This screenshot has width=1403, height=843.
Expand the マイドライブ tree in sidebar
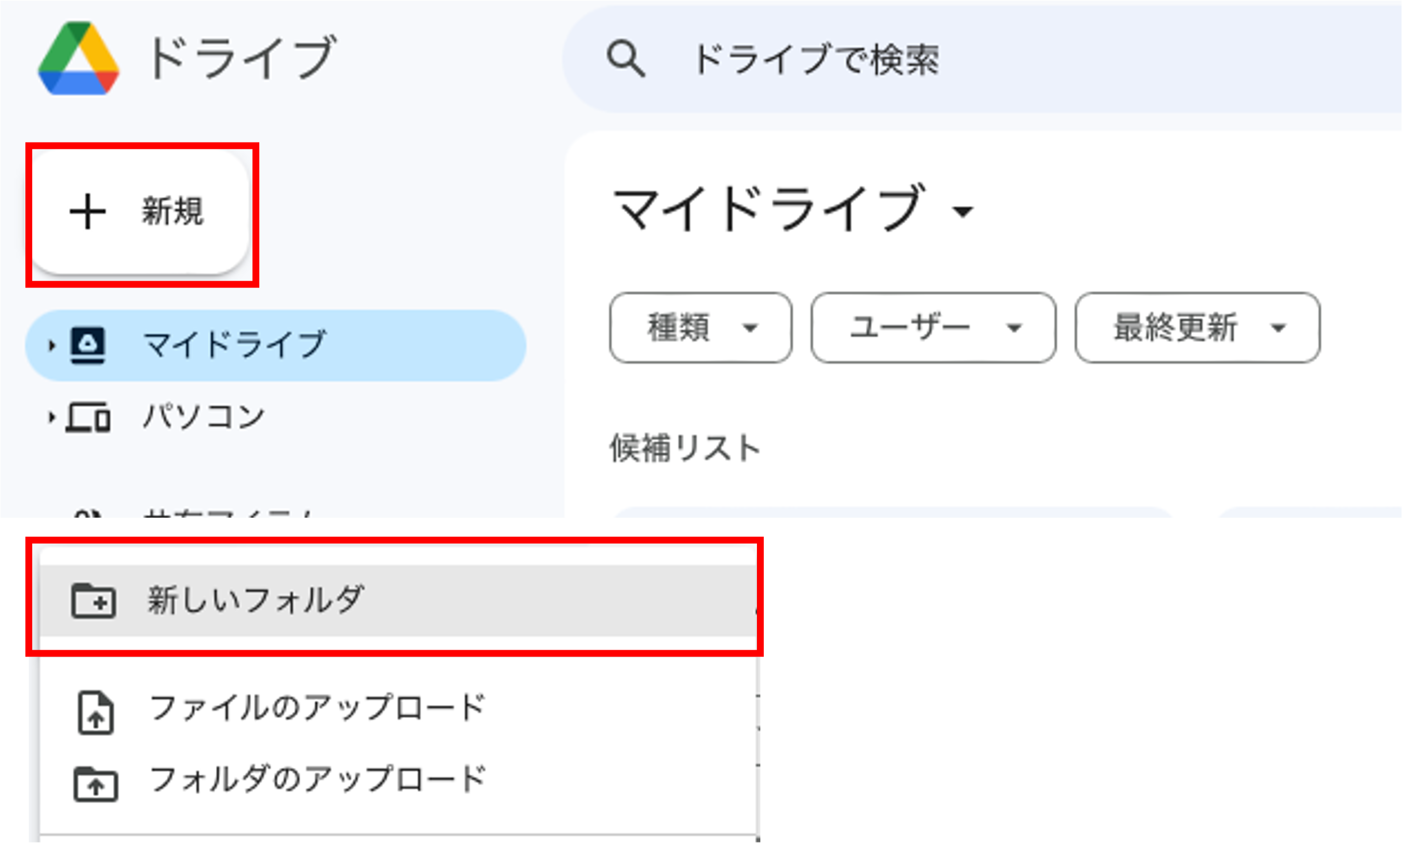pyautogui.click(x=52, y=345)
